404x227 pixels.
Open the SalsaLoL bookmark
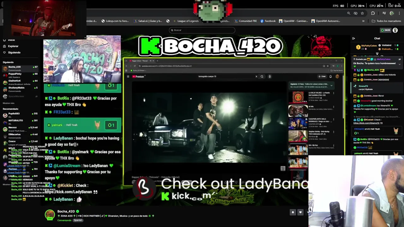148,21
